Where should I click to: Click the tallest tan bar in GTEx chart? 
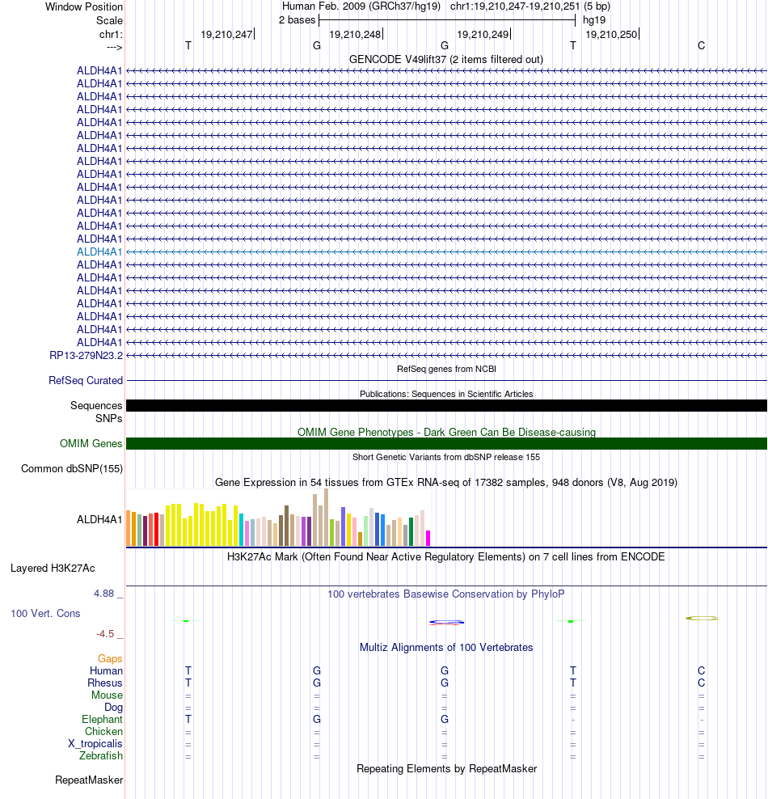coord(326,518)
